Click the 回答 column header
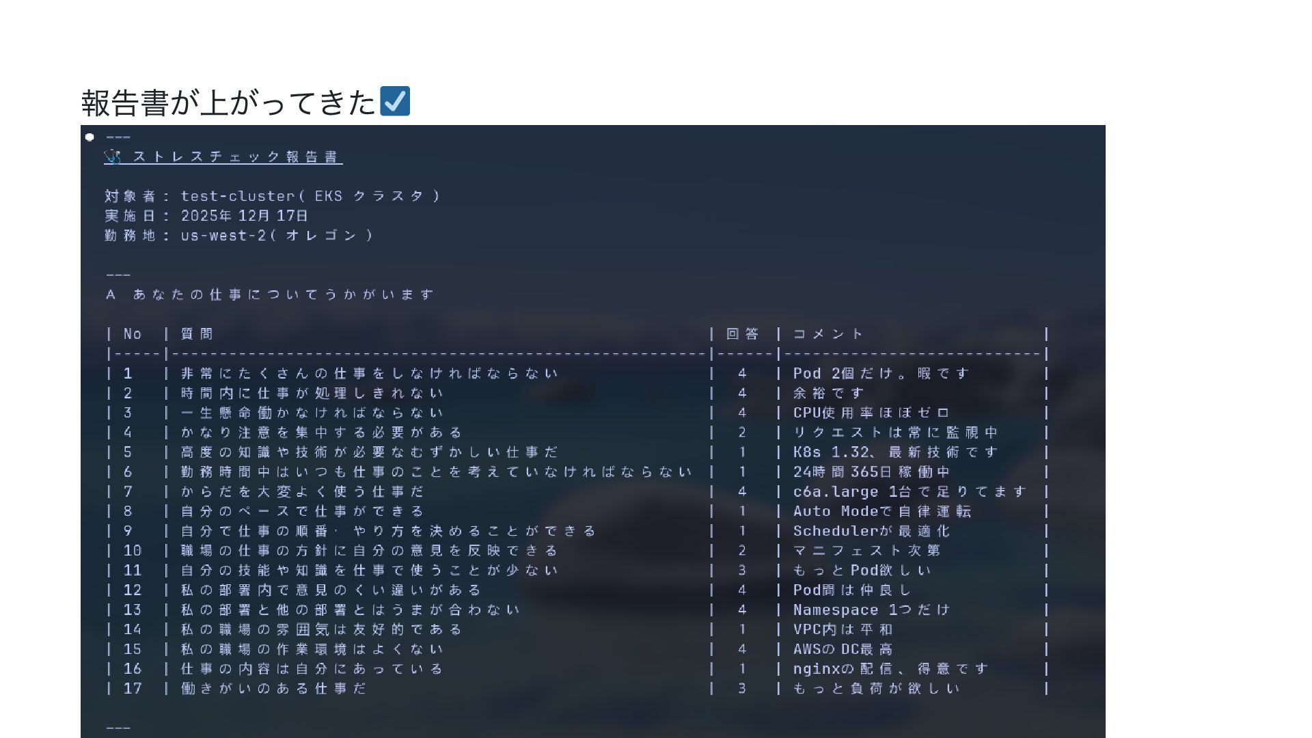The width and height of the screenshot is (1312, 738). (x=743, y=334)
